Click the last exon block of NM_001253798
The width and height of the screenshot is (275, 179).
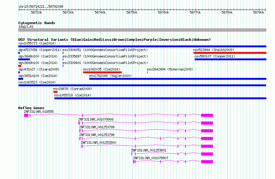click(207, 139)
